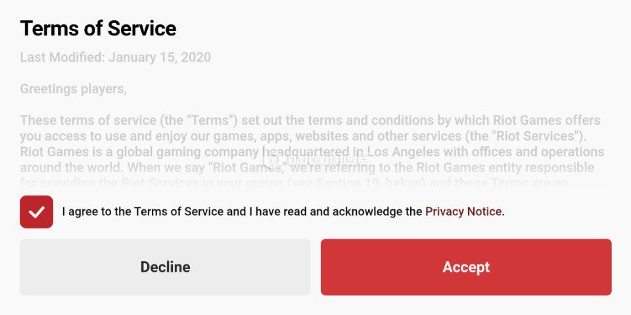Screen dimensions: 631x315
Task: Click the watermark logo over the text
Action: pyautogui.click(x=314, y=159)
